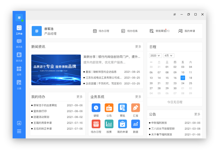Click 更多 in 新闻资讯 section
This screenshot has width=219, height=153.
[x=138, y=47]
